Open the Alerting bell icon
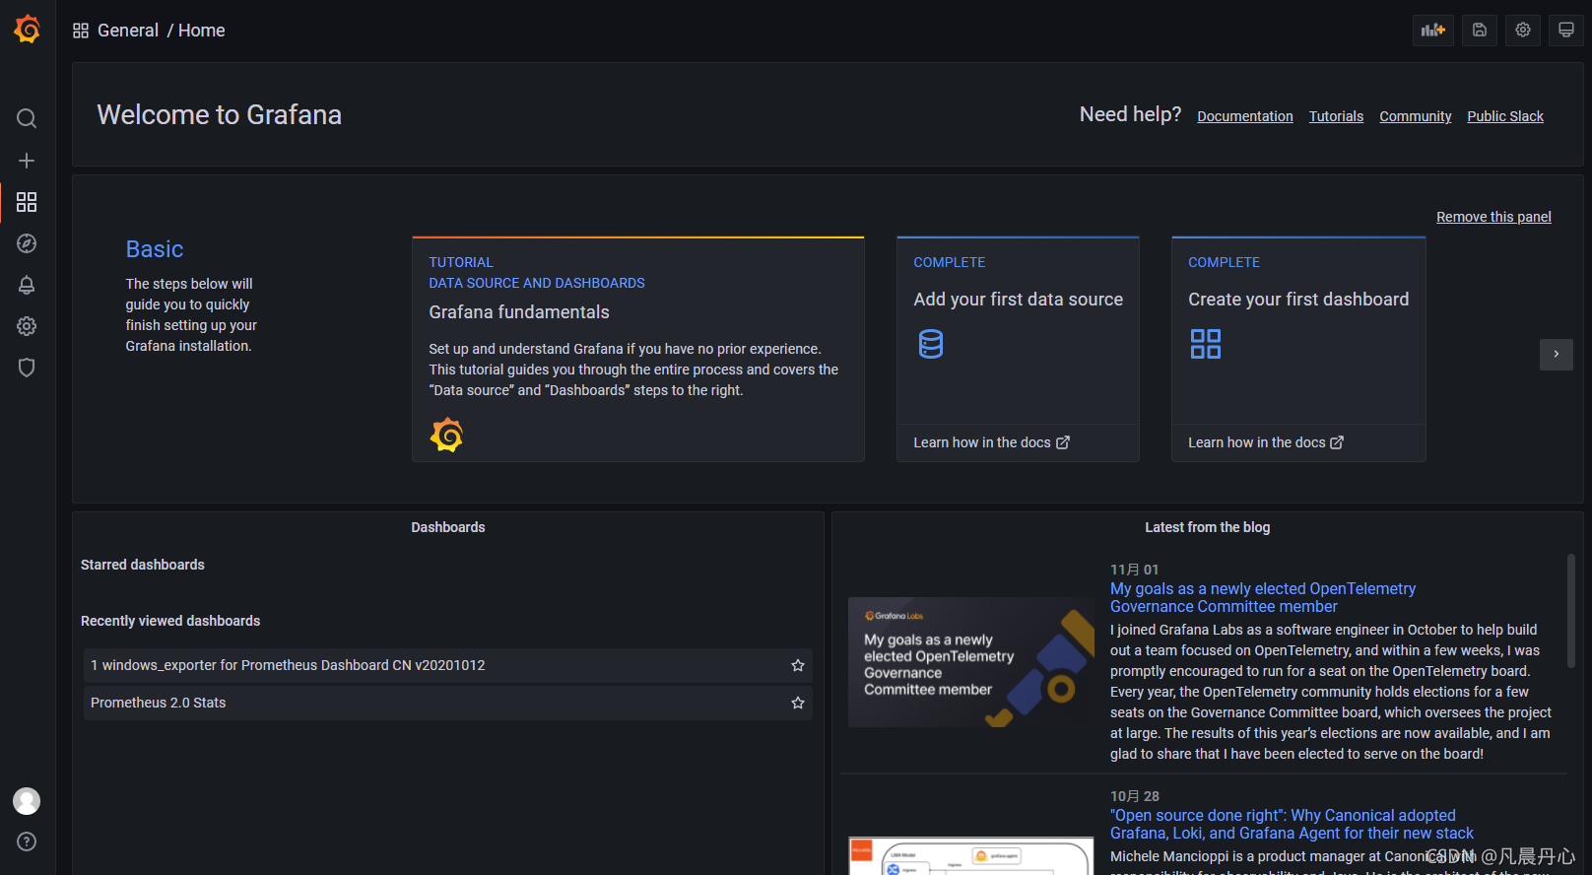Viewport: 1592px width, 875px height. (x=27, y=285)
